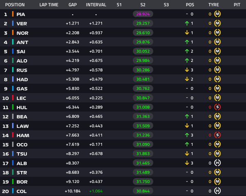246x196 pixels.
Task: Select driver name VER
Action: point(22,24)
